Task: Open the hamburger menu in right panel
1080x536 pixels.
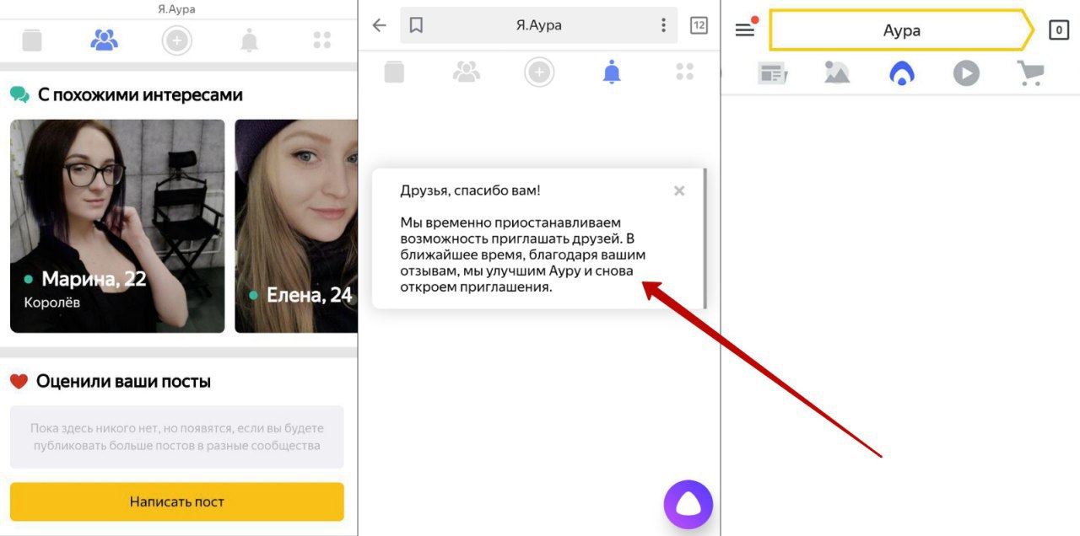Action: pos(745,29)
